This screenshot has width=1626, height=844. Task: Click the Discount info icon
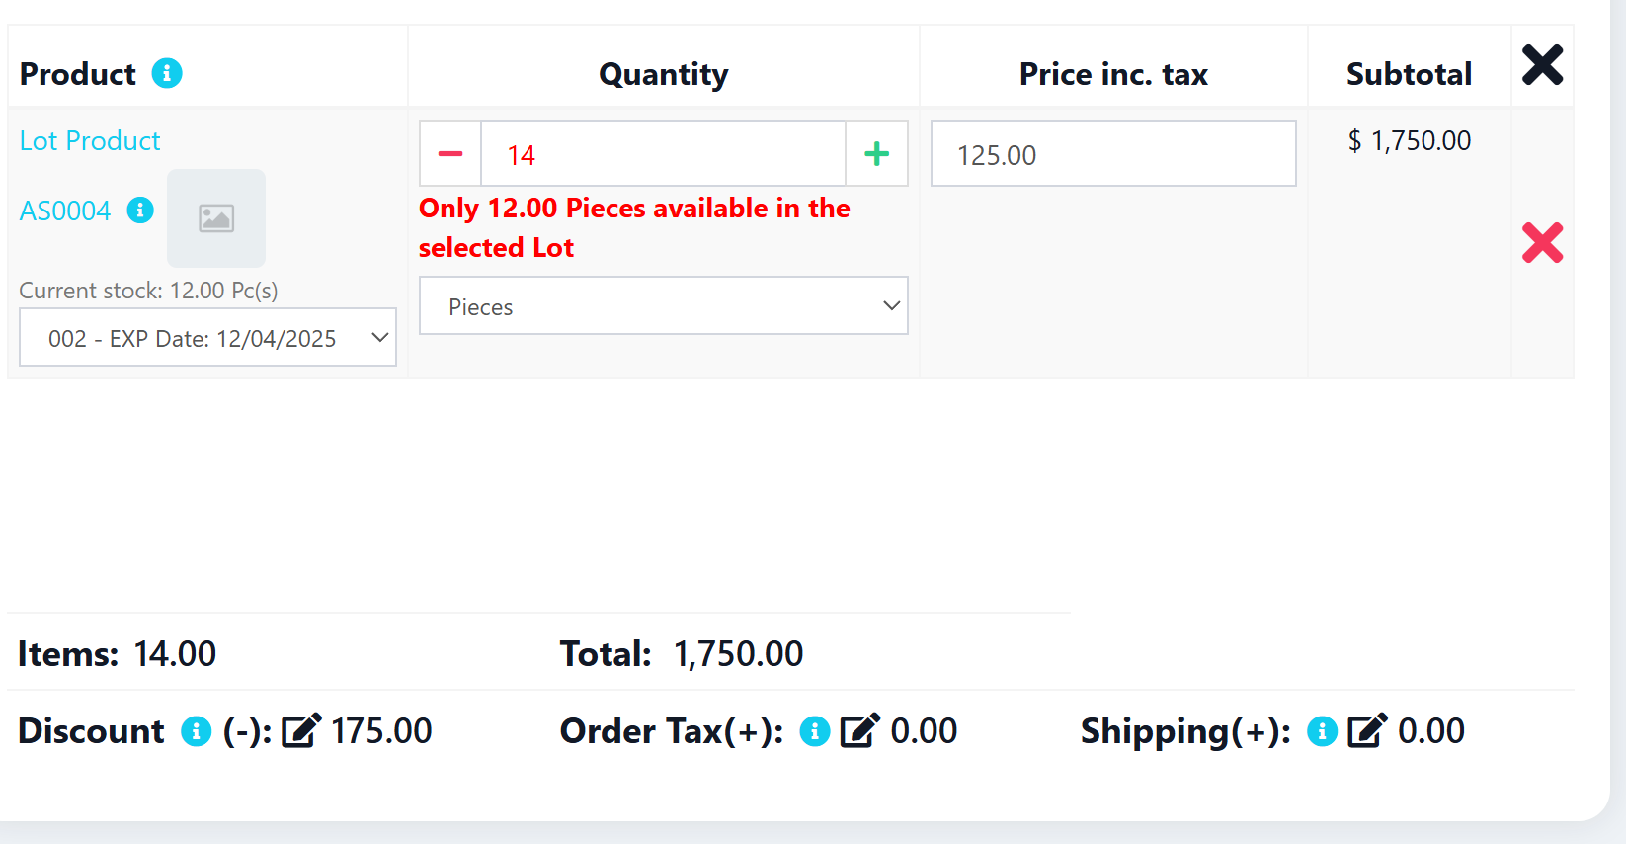click(x=197, y=731)
